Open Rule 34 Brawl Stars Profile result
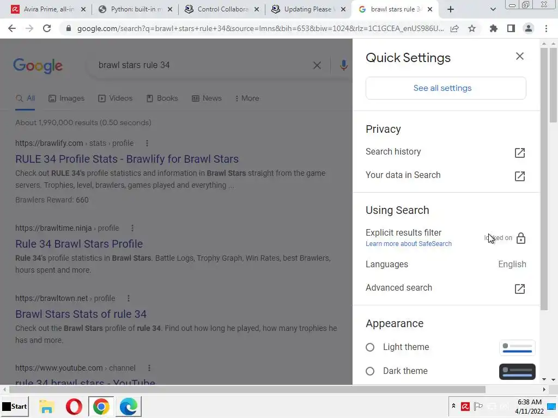This screenshot has width=558, height=418. 79,244
